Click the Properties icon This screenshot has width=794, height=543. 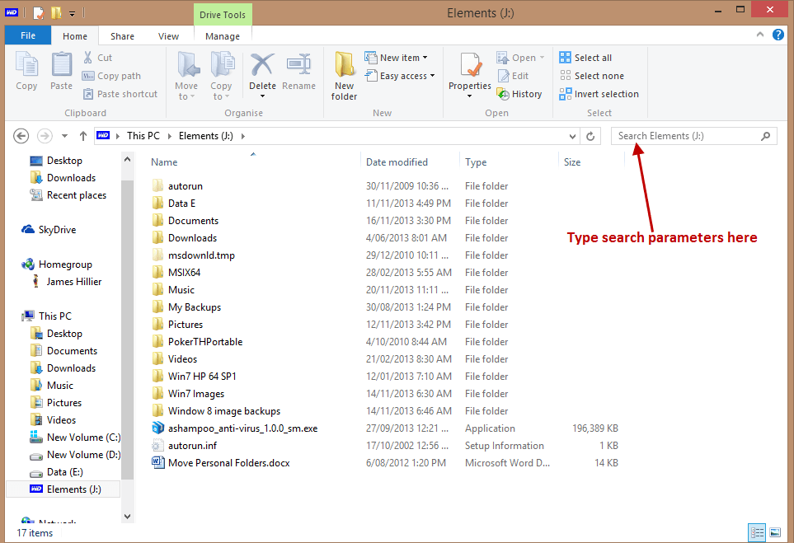pyautogui.click(x=471, y=66)
